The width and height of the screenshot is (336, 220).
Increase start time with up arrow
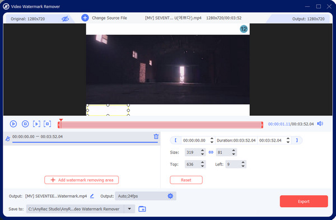coord(212,139)
